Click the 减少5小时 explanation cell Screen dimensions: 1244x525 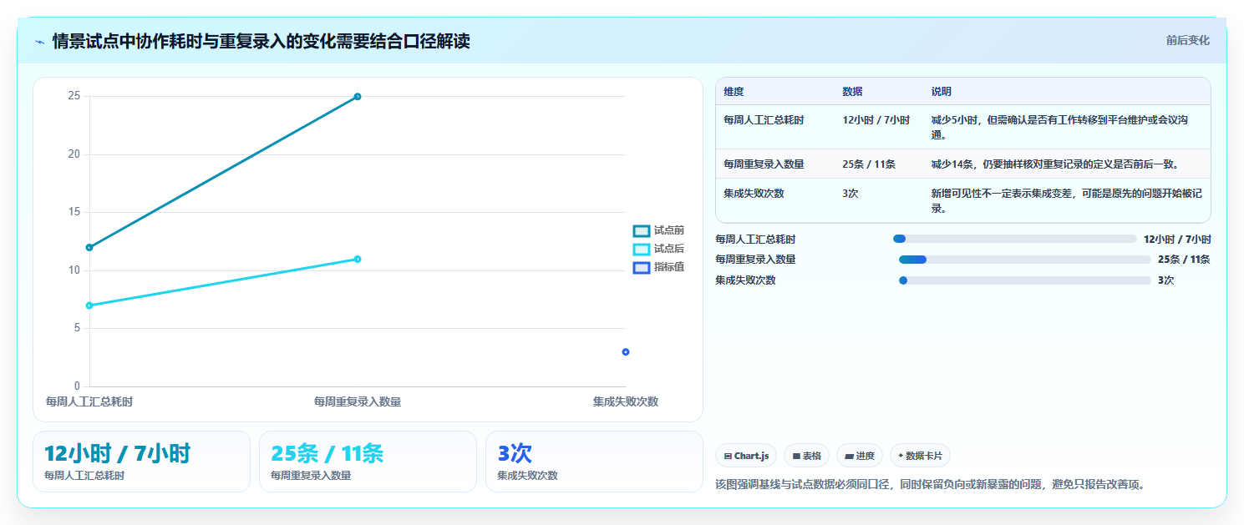click(x=1067, y=128)
